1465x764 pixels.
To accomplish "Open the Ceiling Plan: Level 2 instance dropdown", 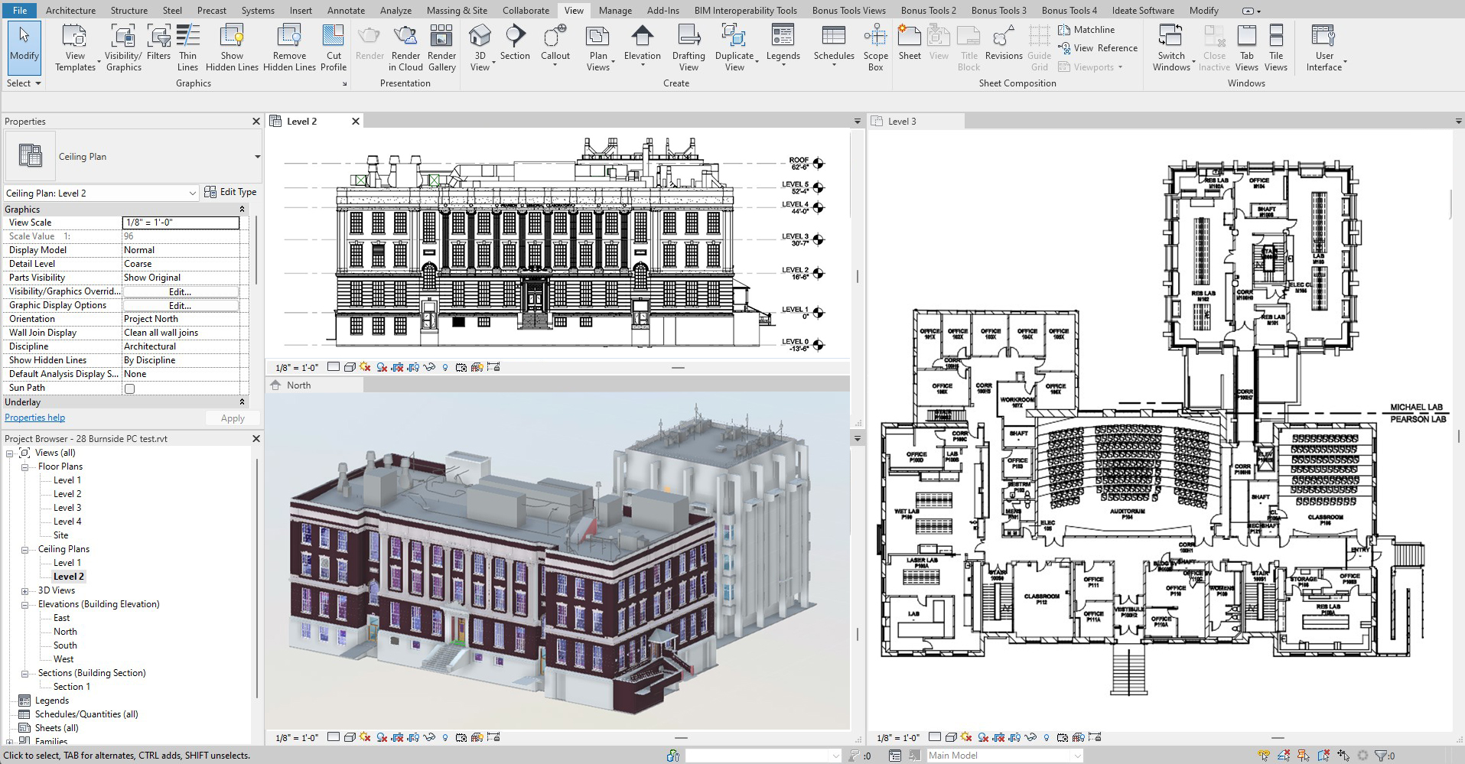I will pos(192,193).
